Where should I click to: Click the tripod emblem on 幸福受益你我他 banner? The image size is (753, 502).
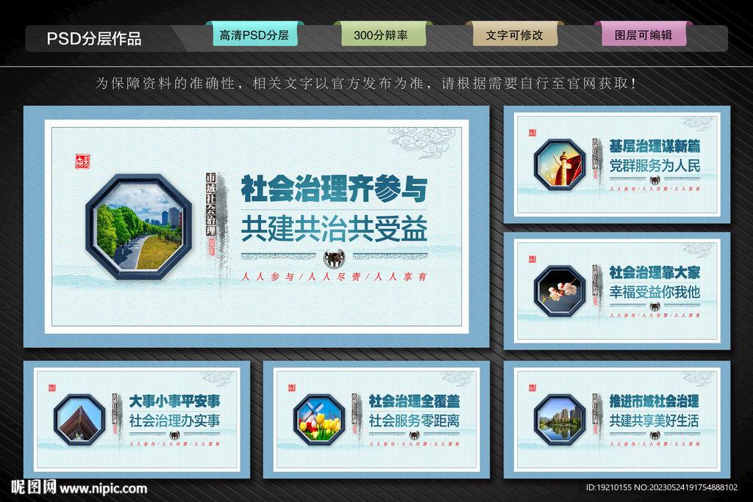654,307
